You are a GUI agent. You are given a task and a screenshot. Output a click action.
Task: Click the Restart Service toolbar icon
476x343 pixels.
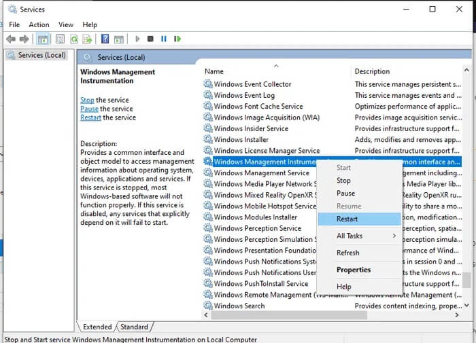[177, 39]
